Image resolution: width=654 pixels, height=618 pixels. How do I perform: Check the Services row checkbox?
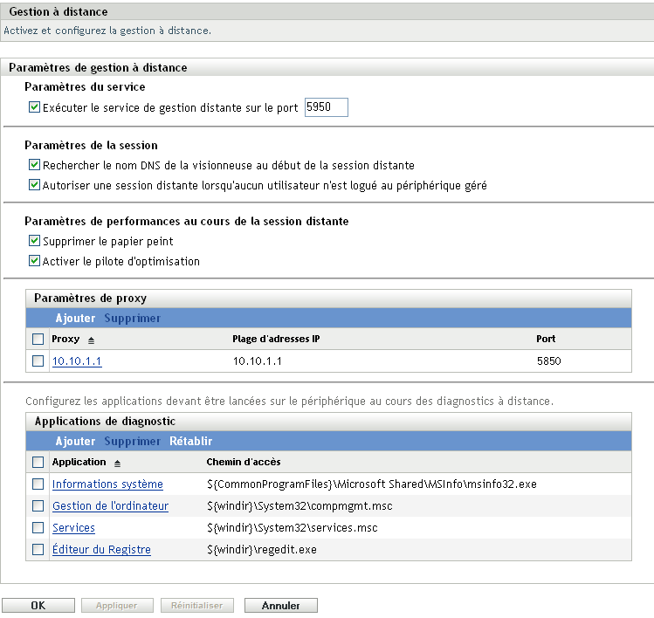pos(38,527)
